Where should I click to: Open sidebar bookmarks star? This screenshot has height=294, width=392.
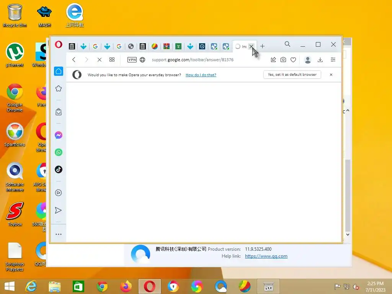(x=59, y=88)
